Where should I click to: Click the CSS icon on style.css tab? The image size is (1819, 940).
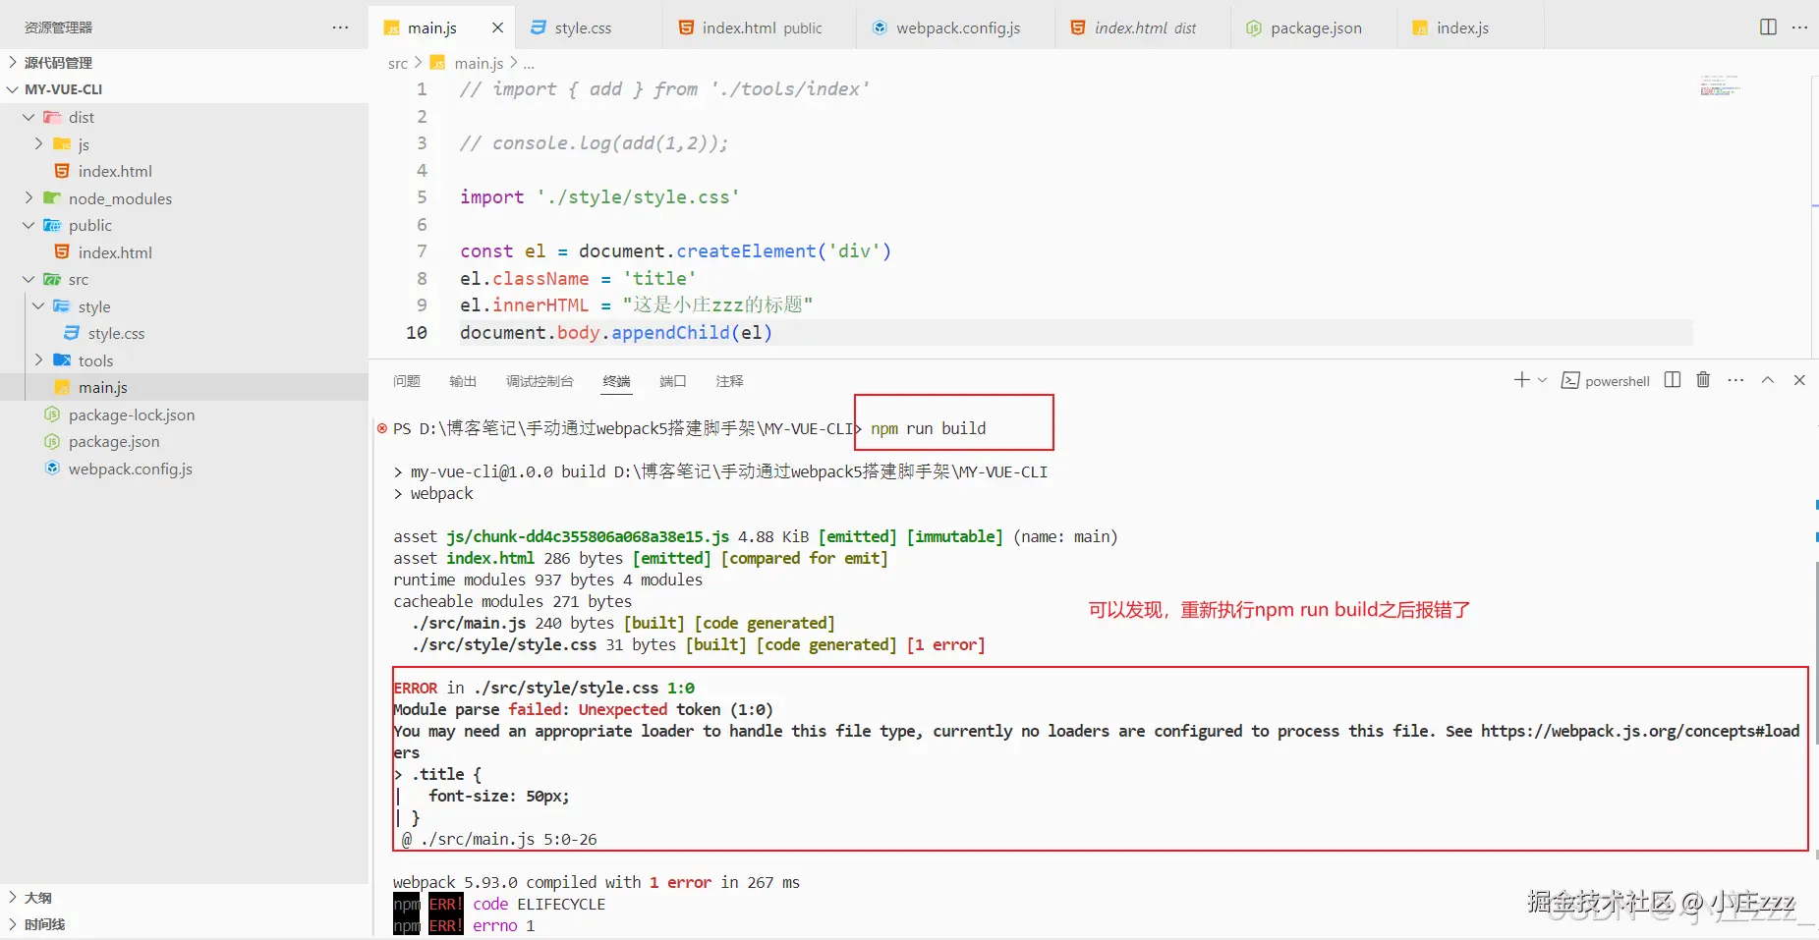[539, 28]
